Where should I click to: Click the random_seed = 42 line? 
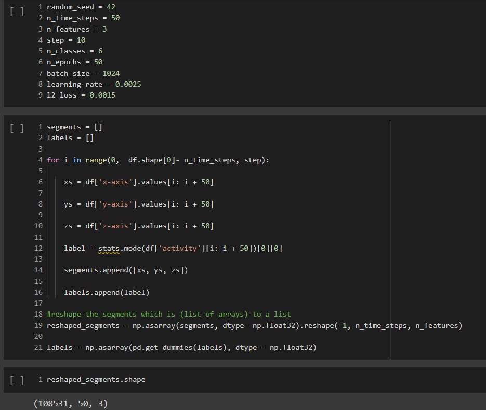click(x=81, y=7)
